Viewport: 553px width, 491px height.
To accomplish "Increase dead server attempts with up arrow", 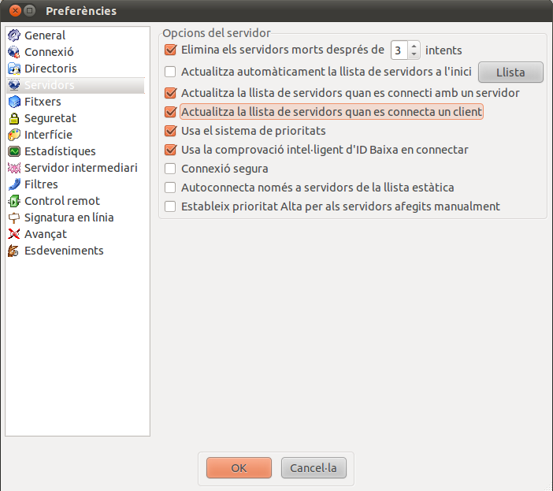I will point(414,46).
